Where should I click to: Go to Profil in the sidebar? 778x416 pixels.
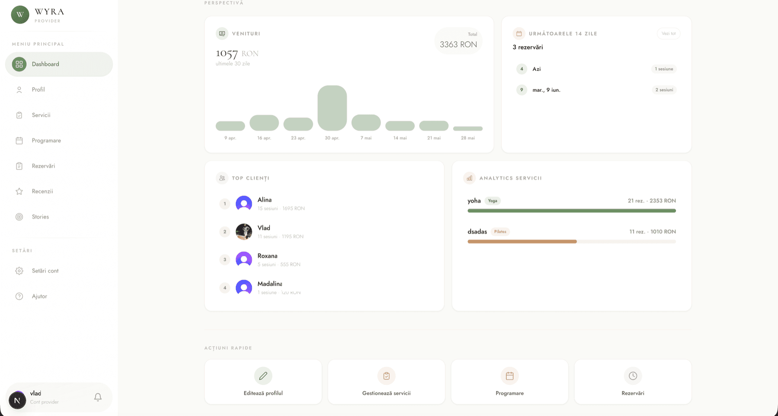pos(59,89)
